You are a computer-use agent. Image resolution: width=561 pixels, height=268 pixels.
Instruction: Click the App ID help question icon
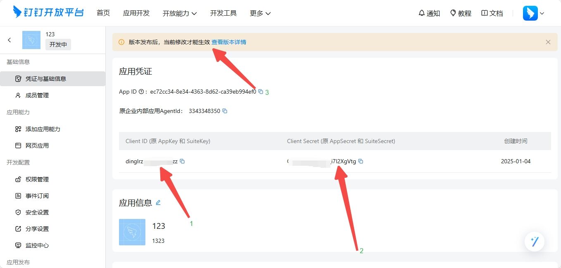pyautogui.click(x=141, y=92)
